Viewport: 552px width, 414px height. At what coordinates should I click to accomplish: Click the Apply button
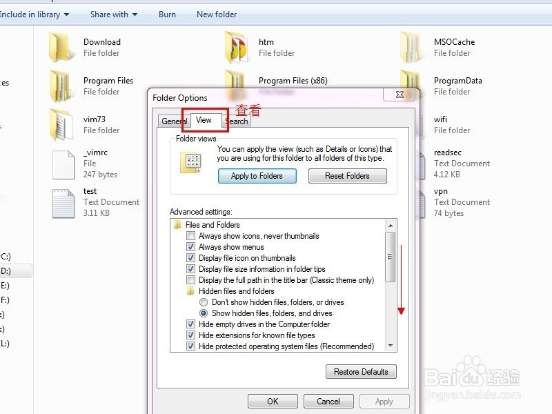384,402
